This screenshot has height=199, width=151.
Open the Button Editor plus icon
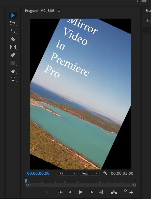point(131,193)
